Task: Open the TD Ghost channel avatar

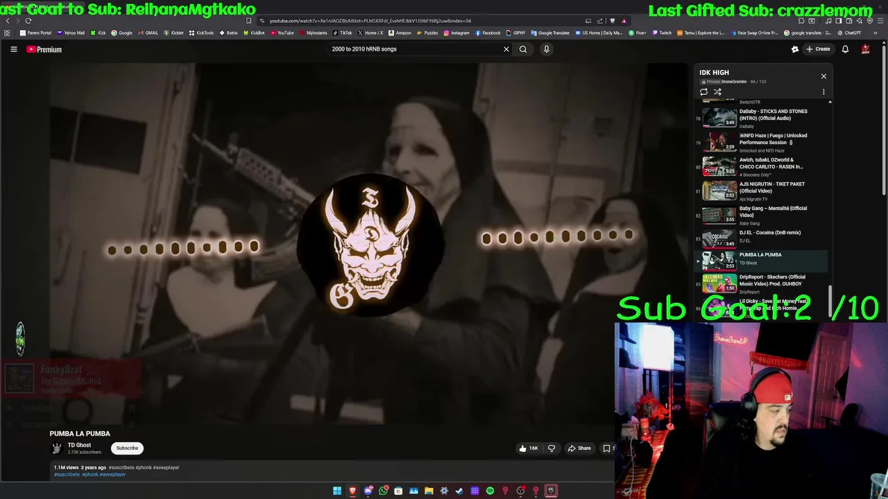Action: (x=57, y=448)
